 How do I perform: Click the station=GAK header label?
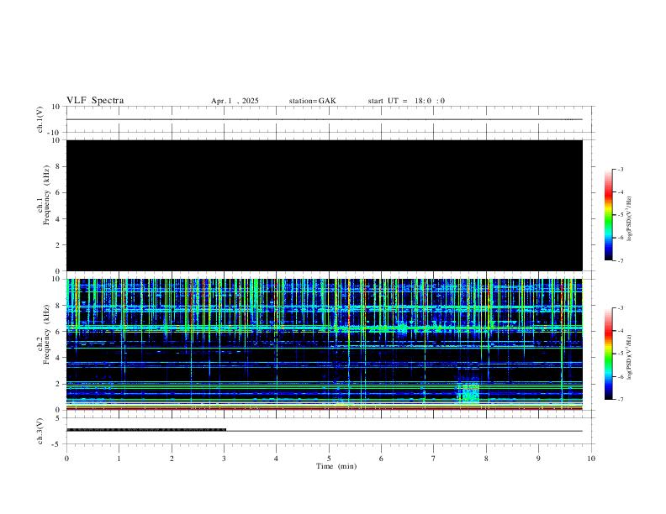pos(313,101)
